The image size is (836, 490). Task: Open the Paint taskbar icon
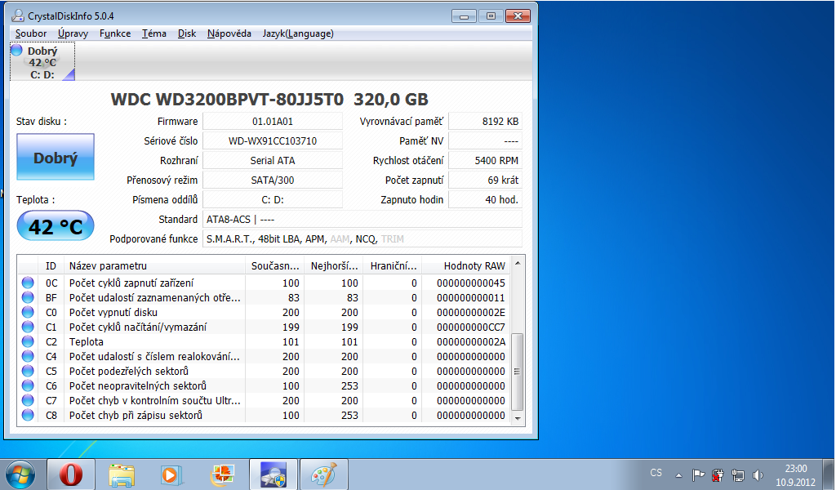[323, 474]
